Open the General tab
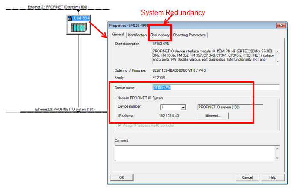This screenshot has height=189, width=291. tap(118, 35)
